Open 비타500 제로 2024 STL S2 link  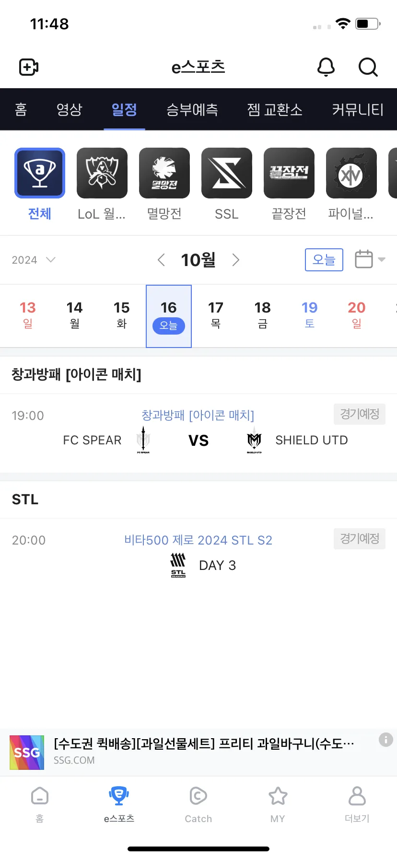pyautogui.click(x=198, y=540)
